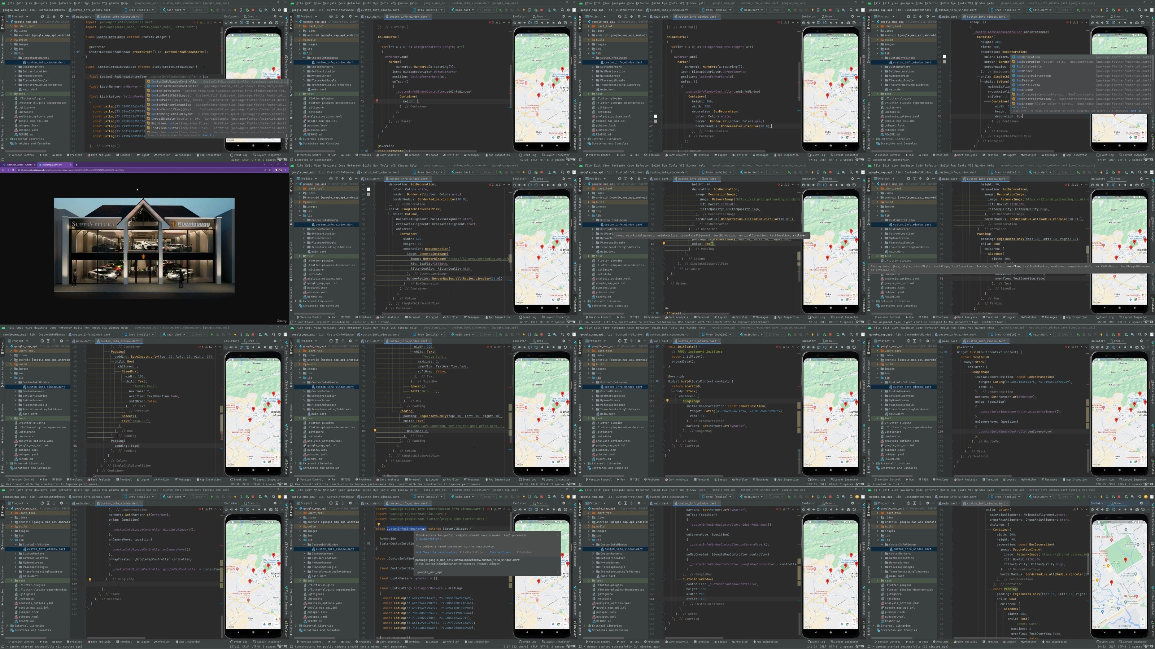Click share icon in Chrome address bar
Viewport: 1155px width, 649px height.
point(265,170)
